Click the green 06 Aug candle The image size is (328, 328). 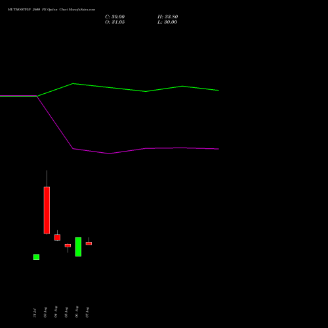pos(78,247)
